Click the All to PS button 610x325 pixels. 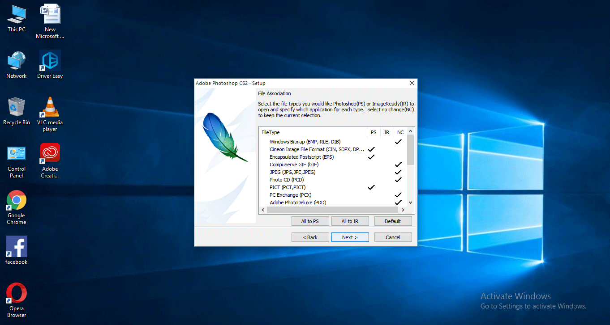click(310, 221)
